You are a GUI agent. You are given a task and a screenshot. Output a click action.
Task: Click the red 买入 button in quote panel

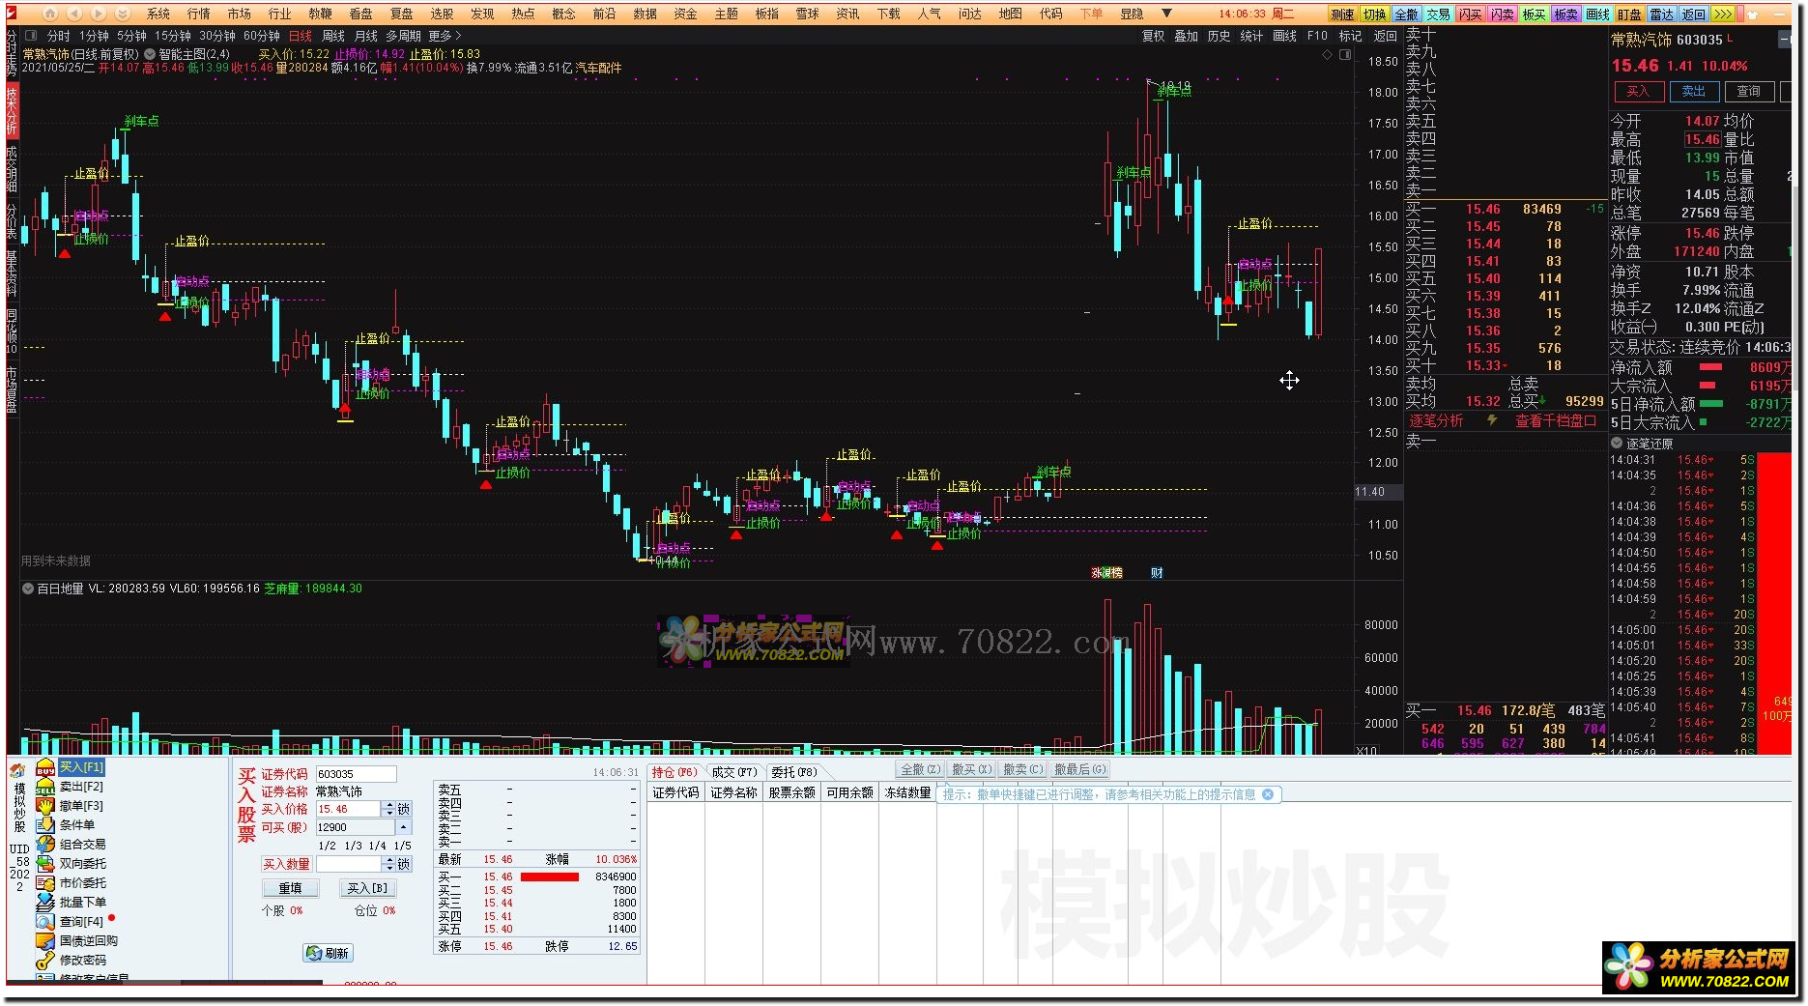point(1638,91)
